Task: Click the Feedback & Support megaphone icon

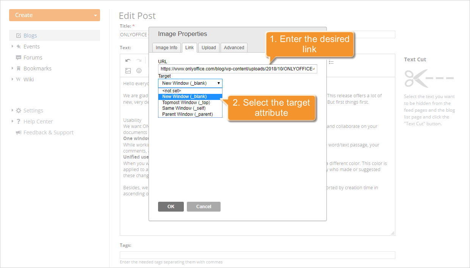Action: [x=18, y=132]
